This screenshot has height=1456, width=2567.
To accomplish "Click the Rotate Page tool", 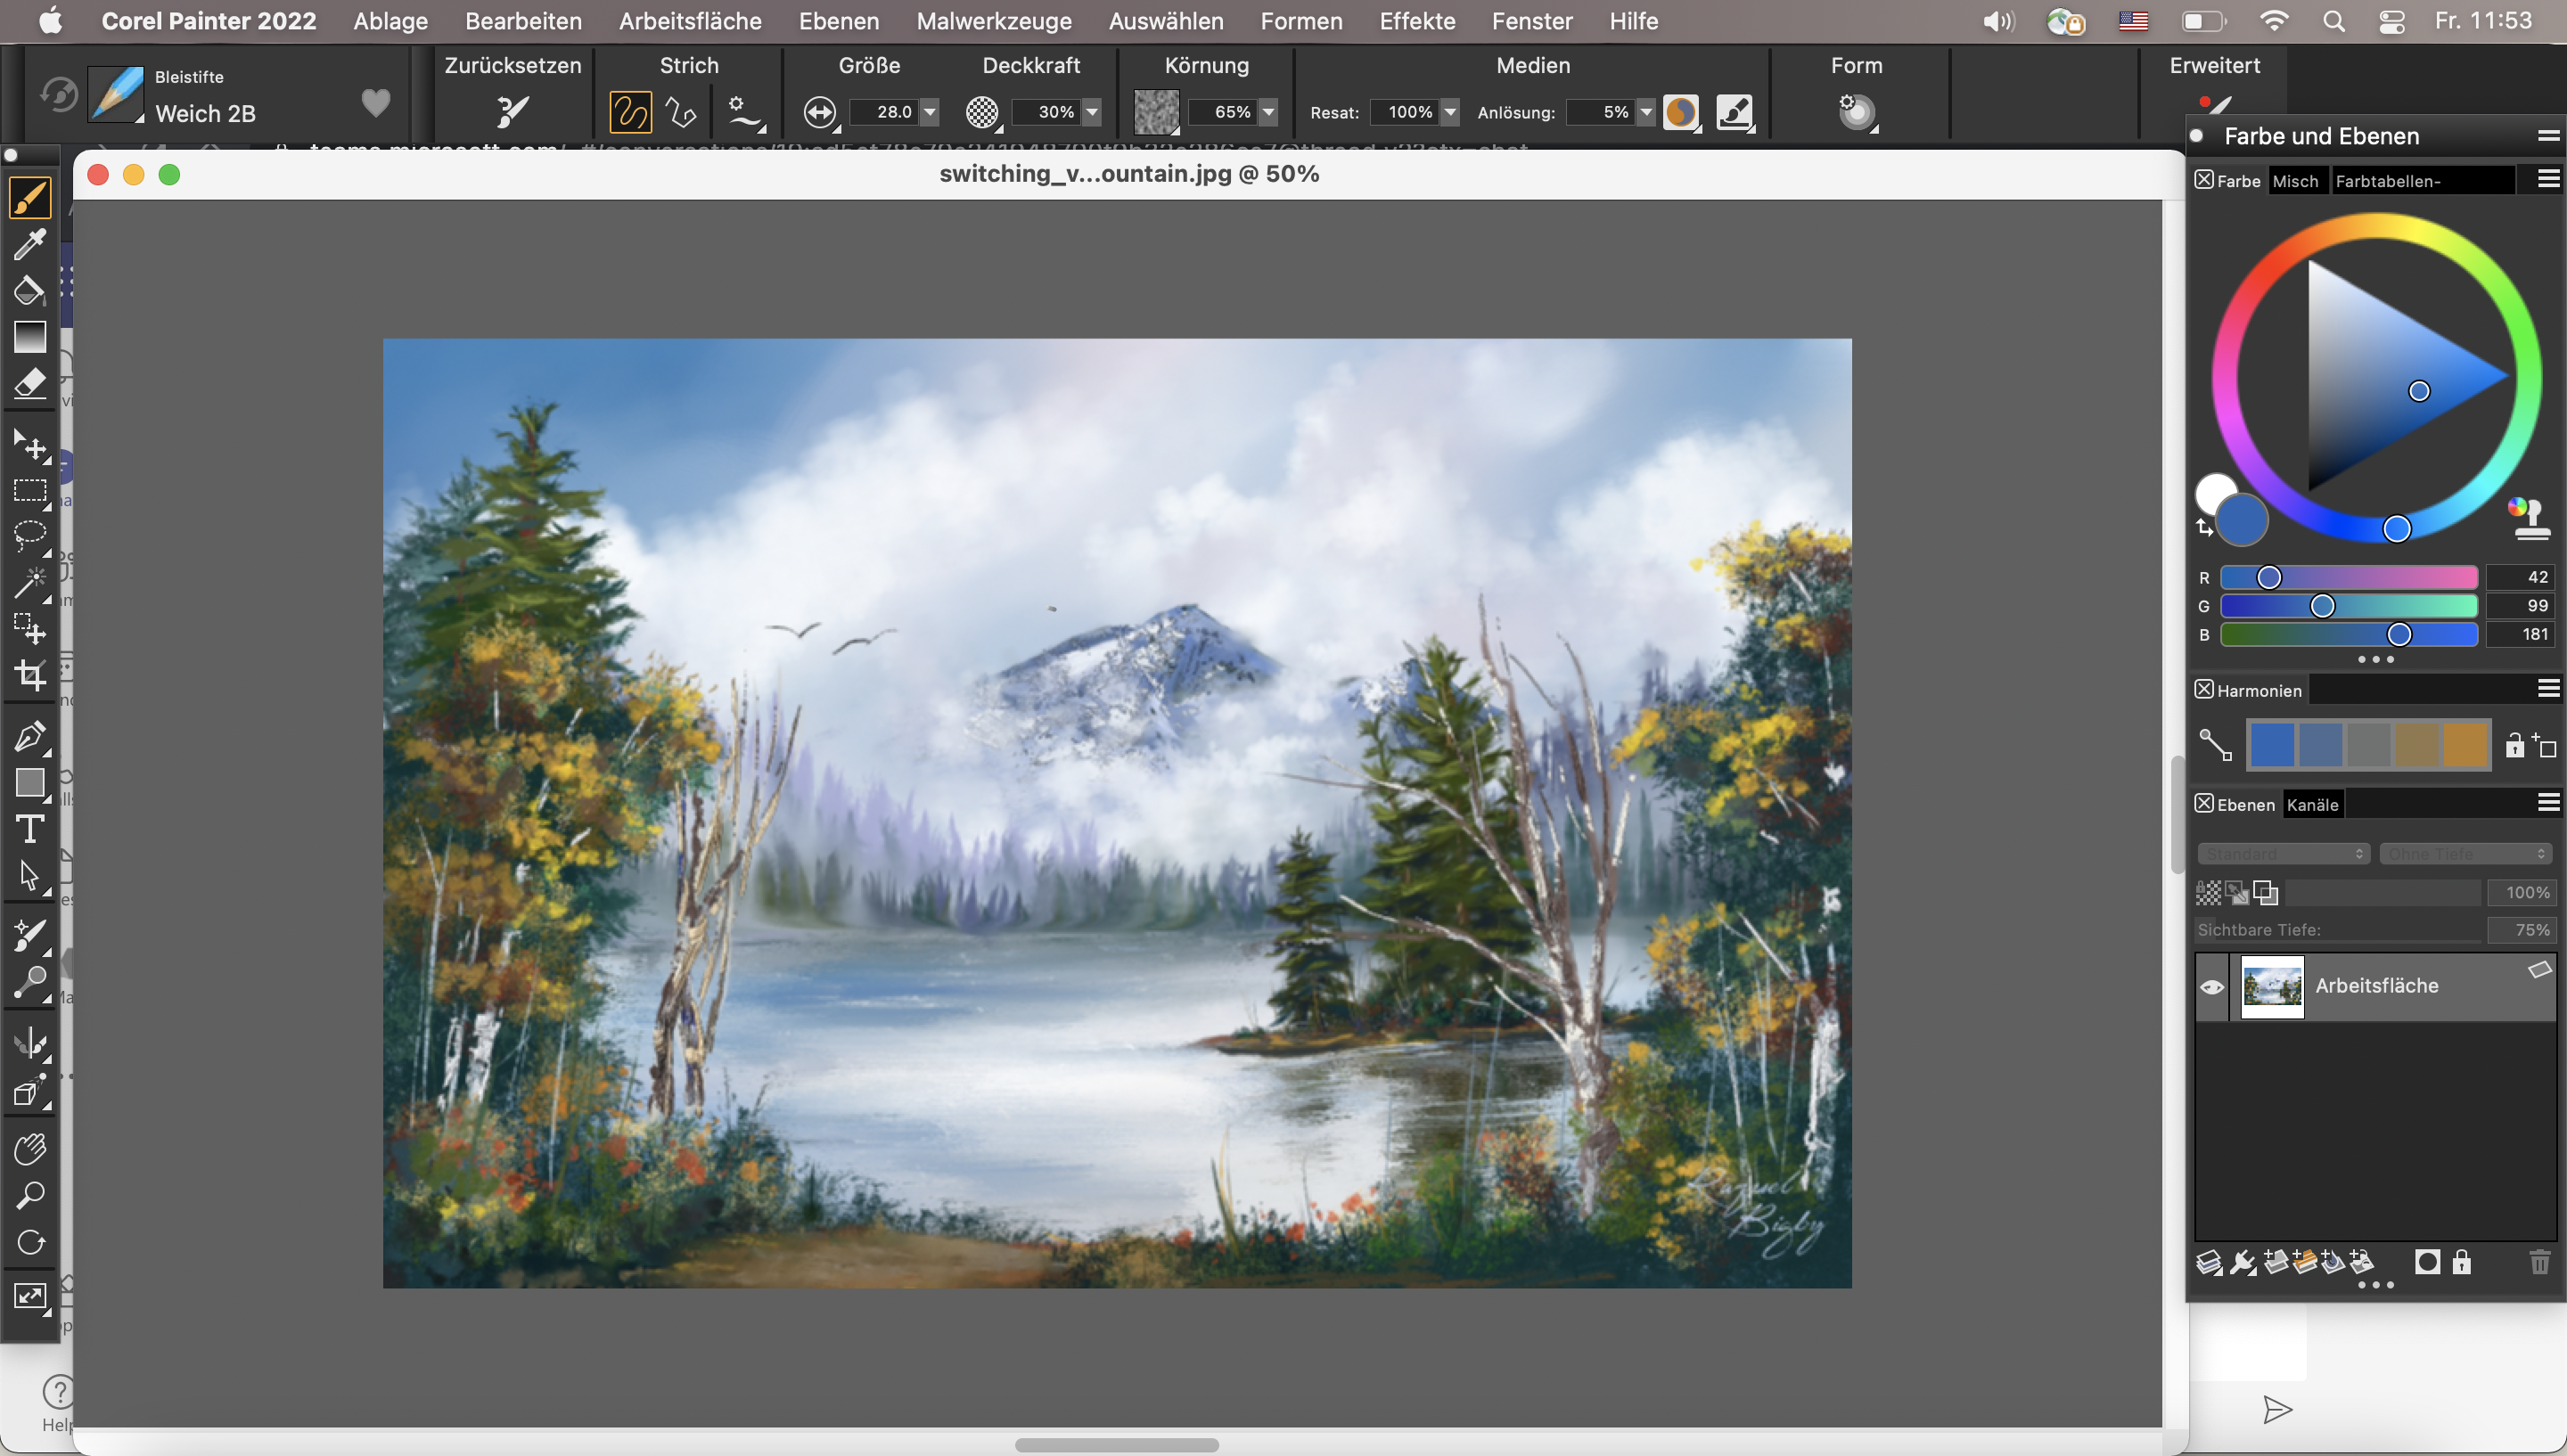I will pos(30,1242).
